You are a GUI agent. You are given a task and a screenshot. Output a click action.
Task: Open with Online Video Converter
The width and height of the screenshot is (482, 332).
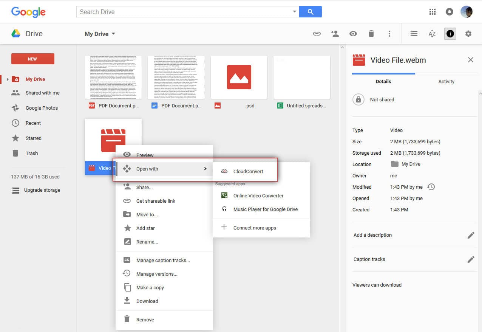pos(261,196)
